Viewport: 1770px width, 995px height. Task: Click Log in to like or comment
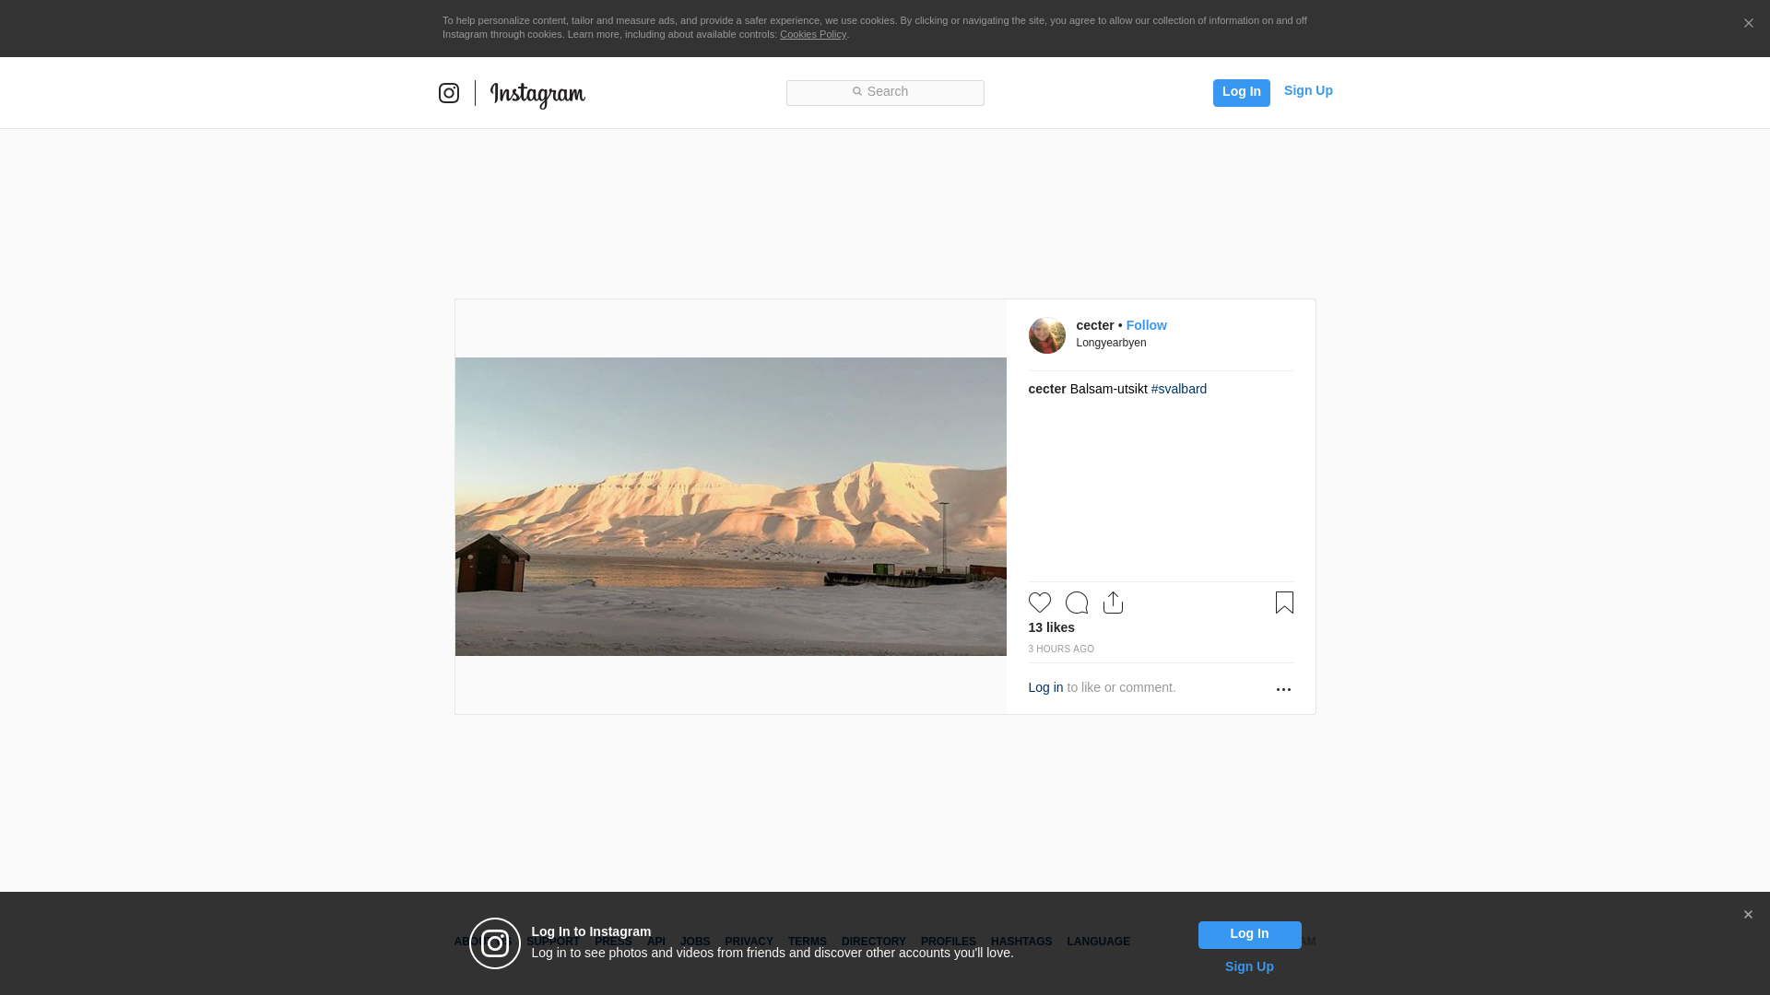(1045, 687)
